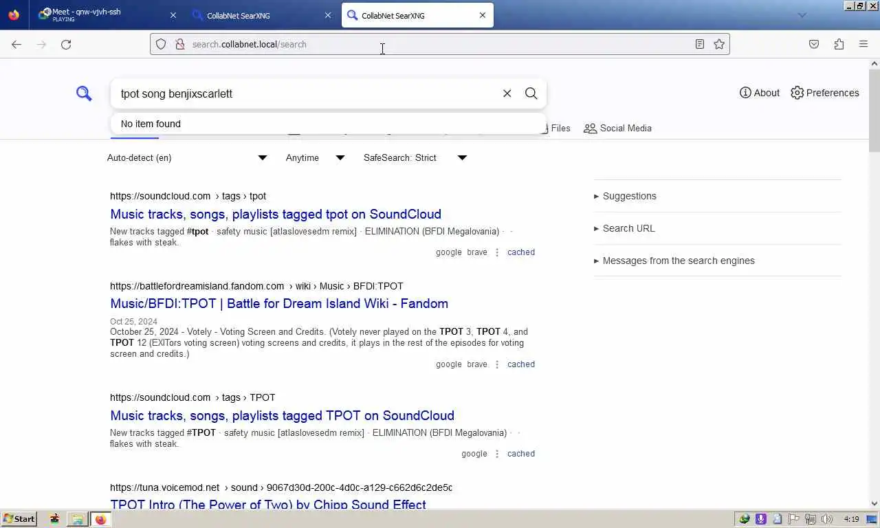Click the SearXNG magnifier logo beside search box
The image size is (880, 528).
point(84,93)
